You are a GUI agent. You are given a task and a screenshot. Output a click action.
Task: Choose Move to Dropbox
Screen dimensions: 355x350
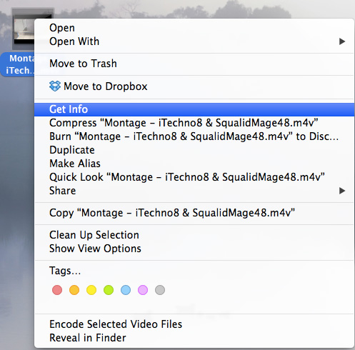(x=194, y=86)
